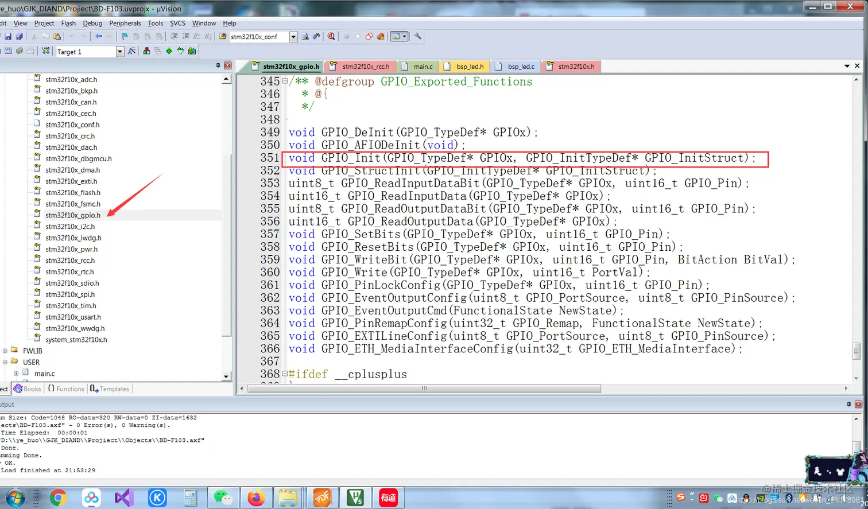Unindent the selected lines icon
Image resolution: width=868 pixels, height=509 pixels.
coord(185,36)
